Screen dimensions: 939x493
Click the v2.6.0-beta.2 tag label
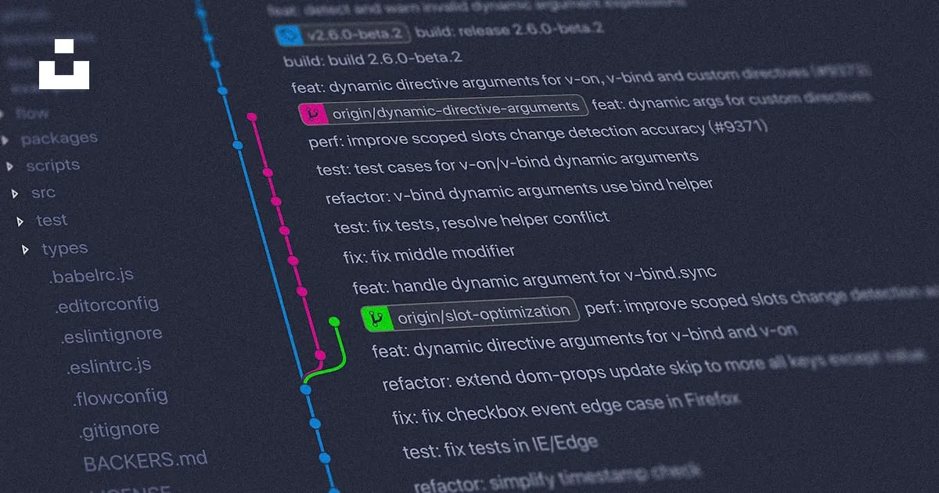tap(343, 34)
